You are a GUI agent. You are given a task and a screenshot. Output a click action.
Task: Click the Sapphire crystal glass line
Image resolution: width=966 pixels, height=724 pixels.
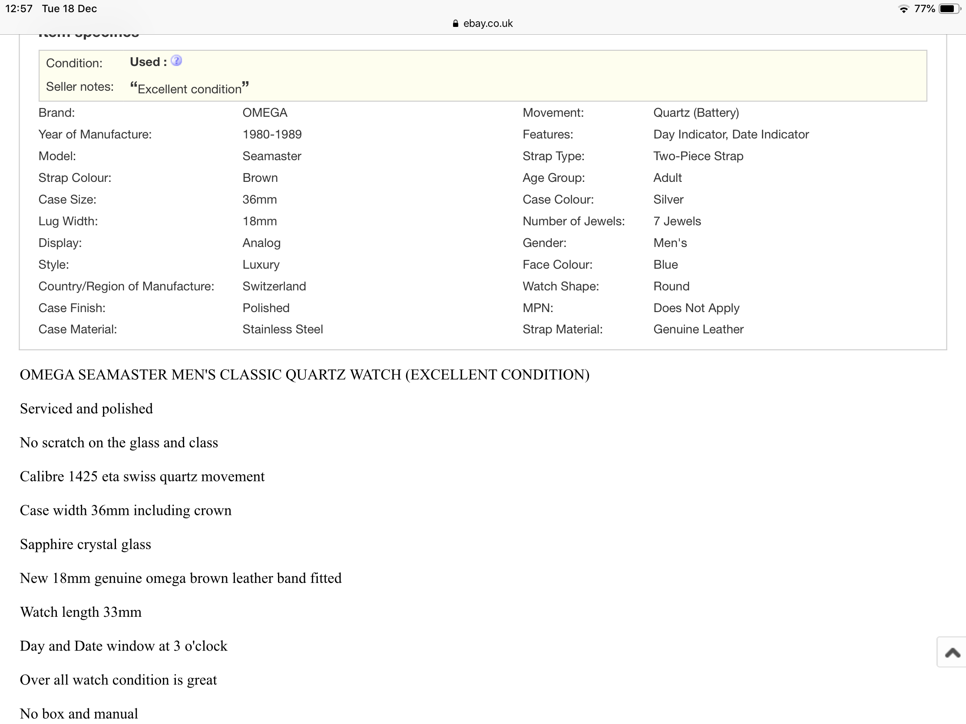tap(86, 544)
